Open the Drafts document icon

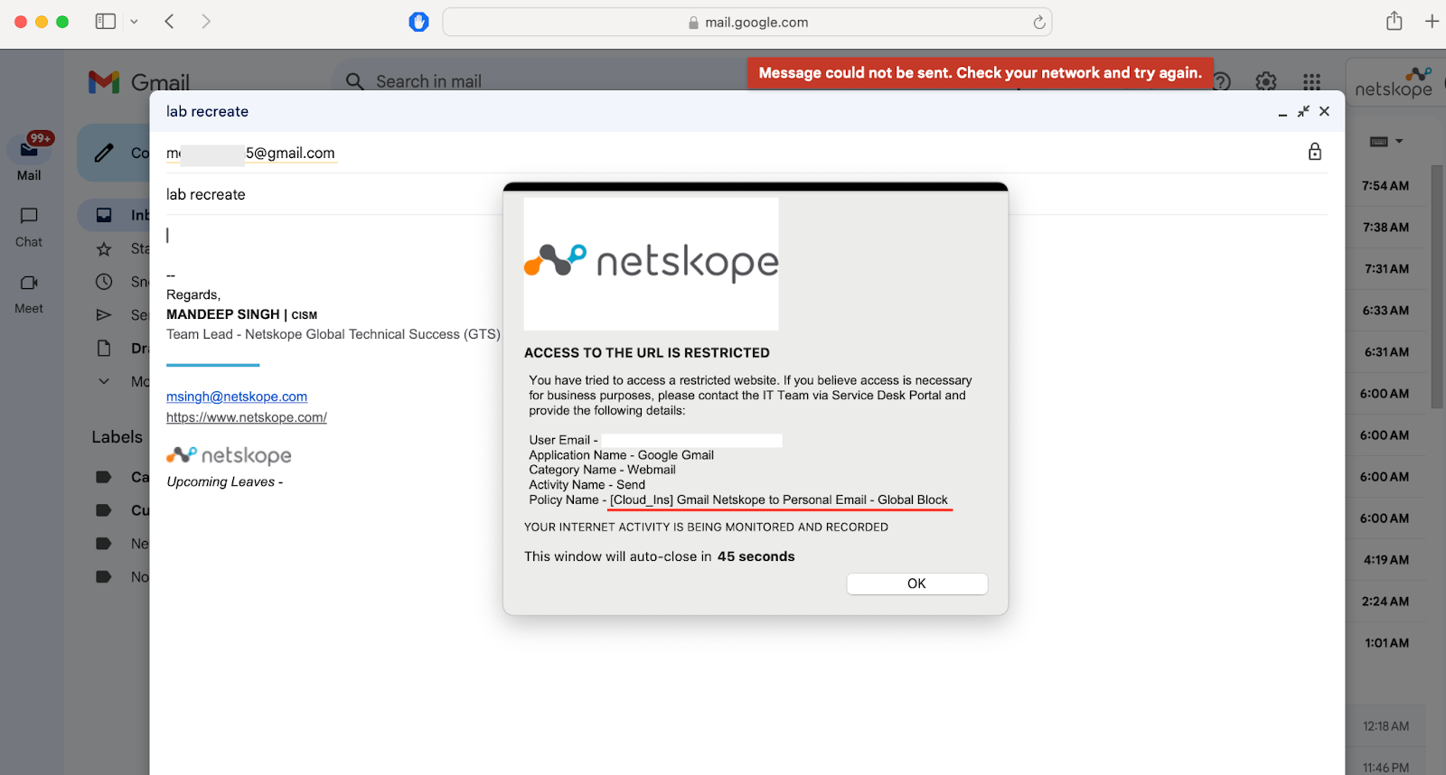104,348
